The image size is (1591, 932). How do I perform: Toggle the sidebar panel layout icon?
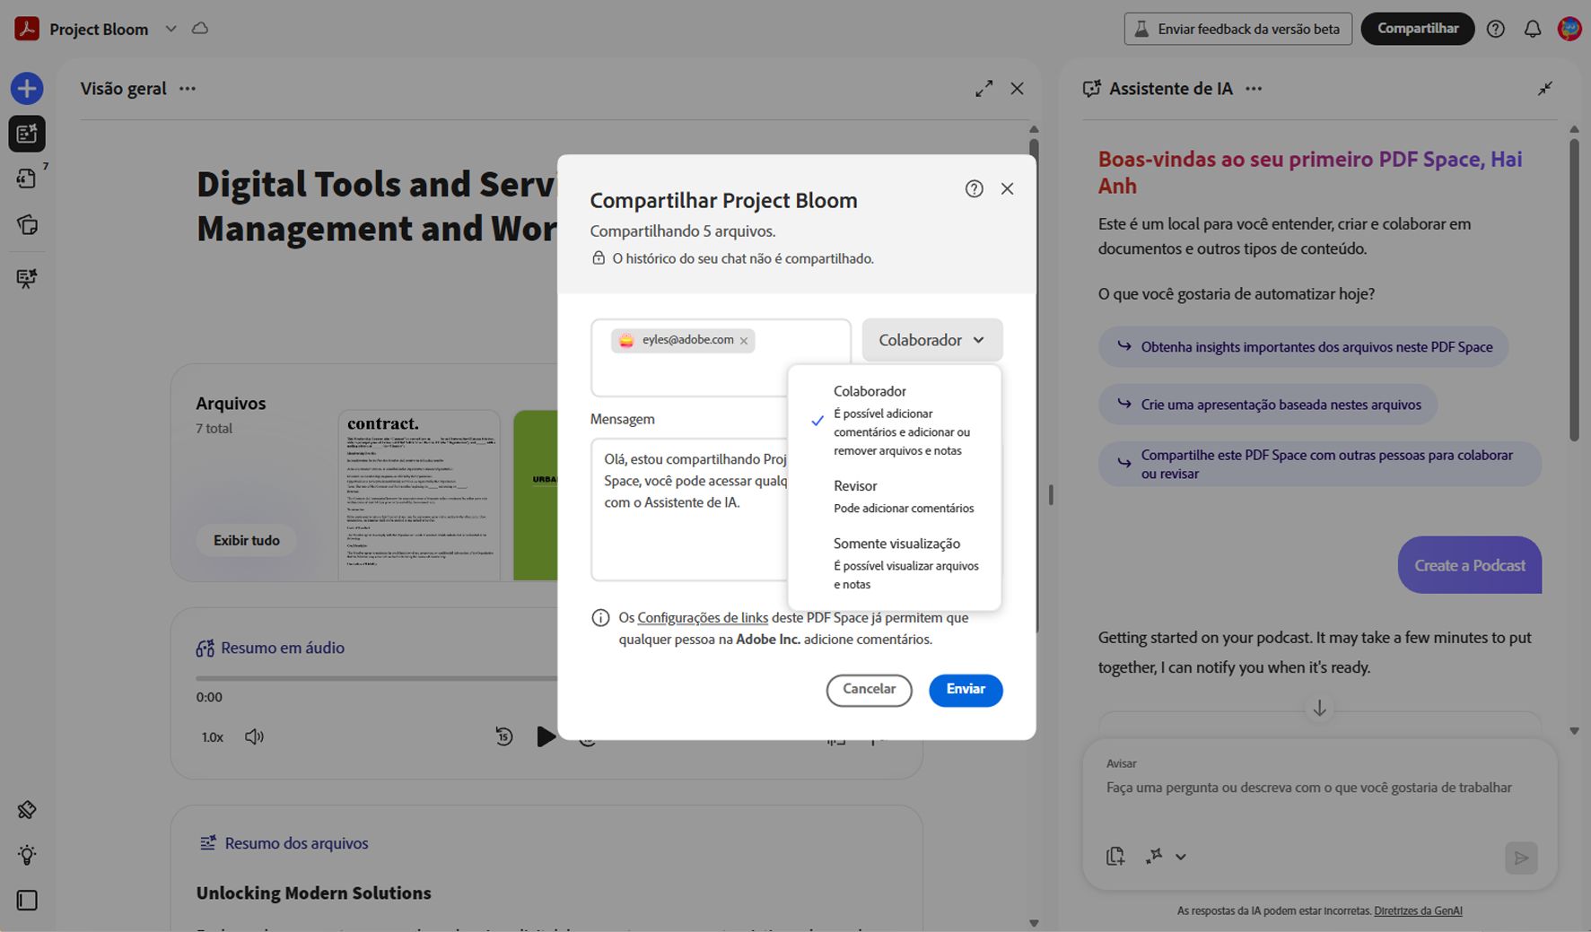pyautogui.click(x=27, y=901)
